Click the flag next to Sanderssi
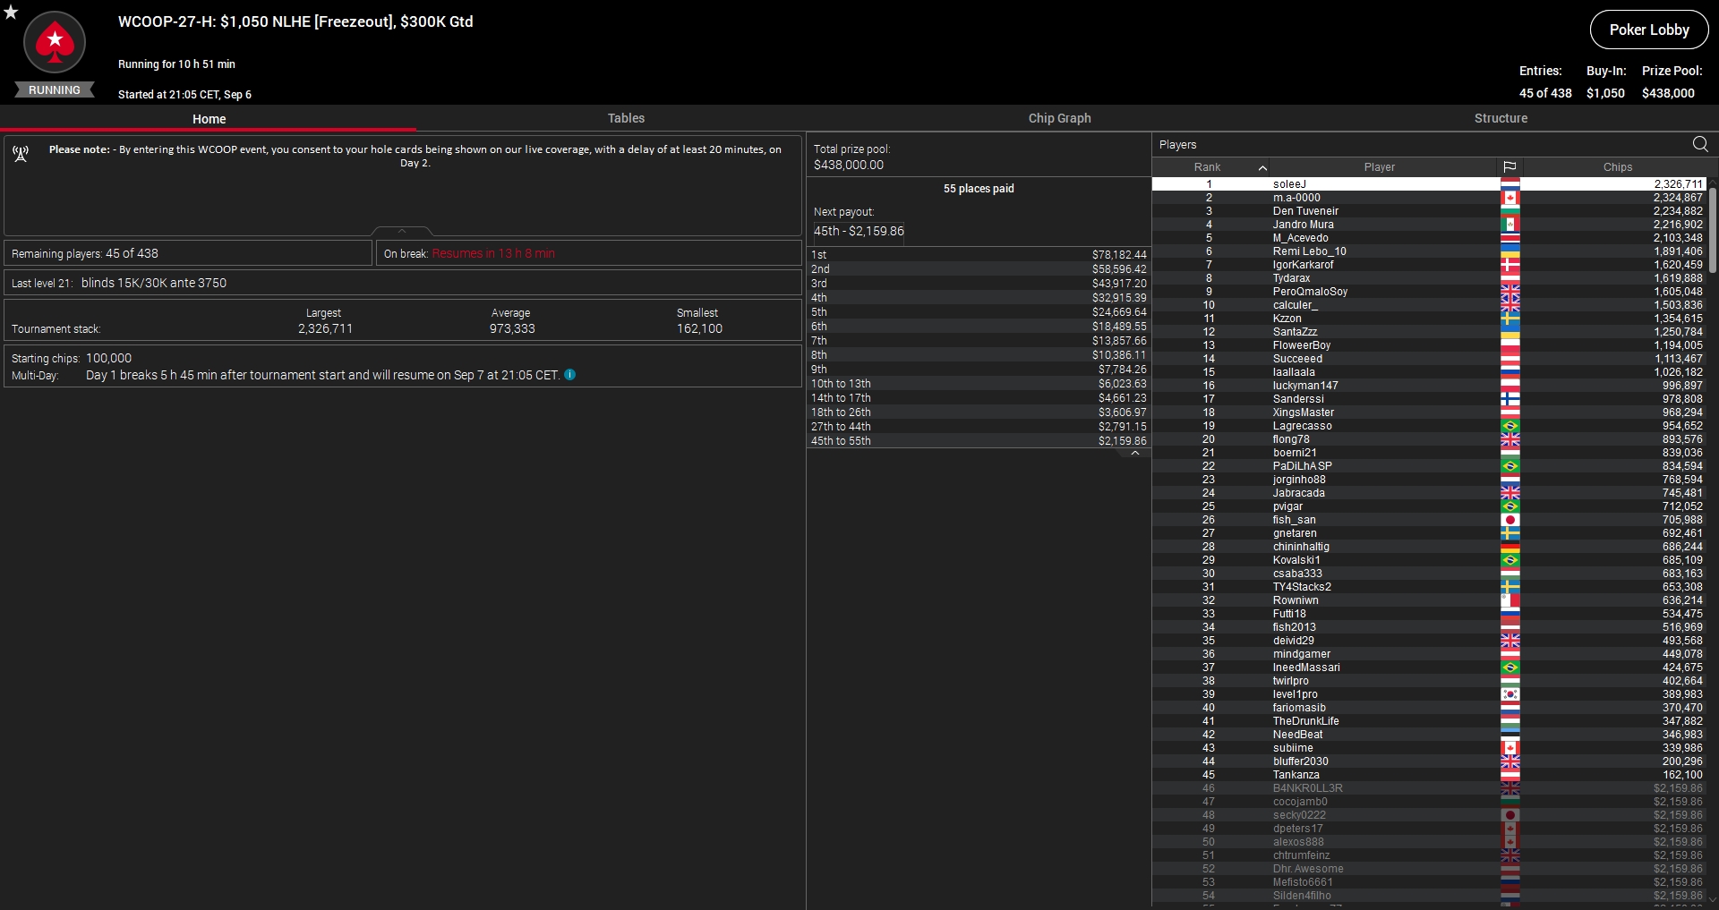 pos(1510,399)
